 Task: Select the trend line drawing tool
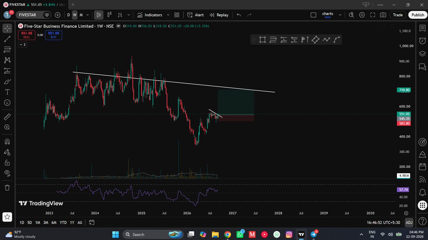(x=7, y=39)
